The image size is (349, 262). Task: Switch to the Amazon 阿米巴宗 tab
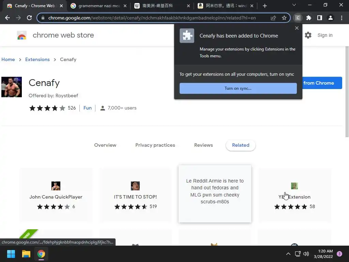click(226, 6)
